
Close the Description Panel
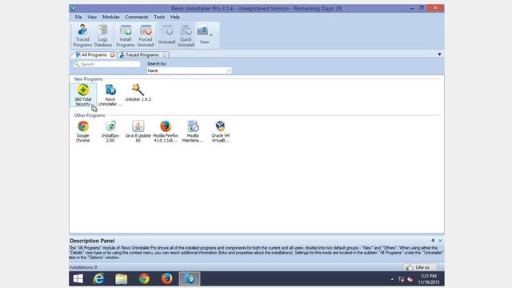coord(440,241)
